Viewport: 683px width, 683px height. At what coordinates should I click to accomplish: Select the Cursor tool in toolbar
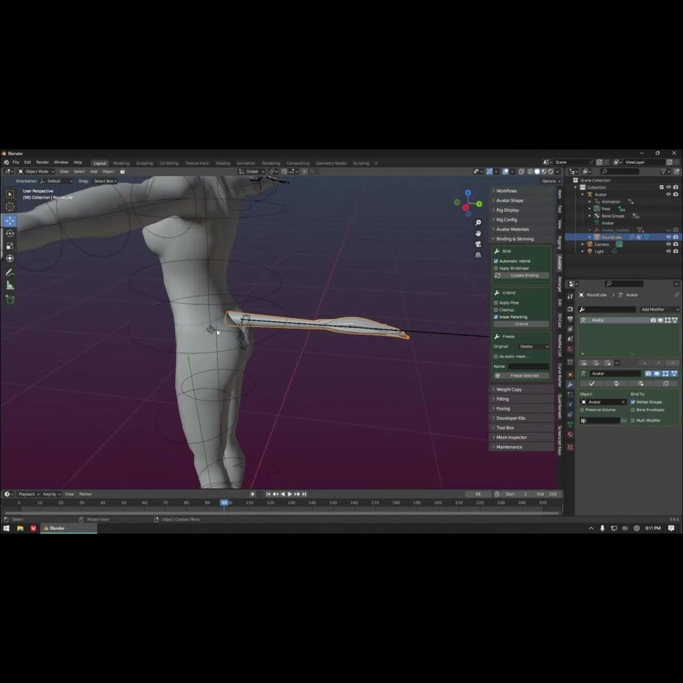[x=10, y=207]
